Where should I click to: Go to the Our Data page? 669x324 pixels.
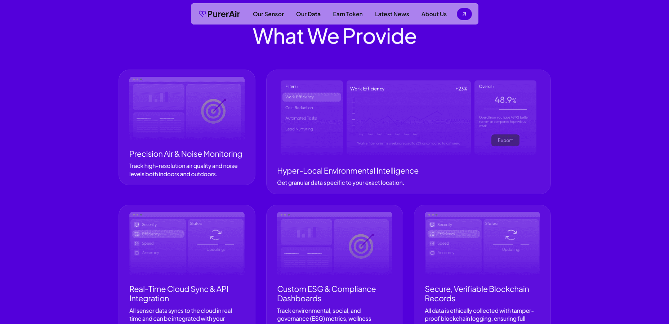[308, 14]
